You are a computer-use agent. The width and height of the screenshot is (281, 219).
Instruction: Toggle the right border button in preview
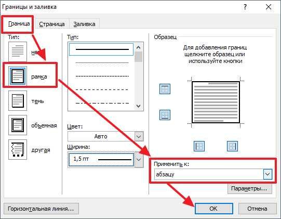(232, 146)
